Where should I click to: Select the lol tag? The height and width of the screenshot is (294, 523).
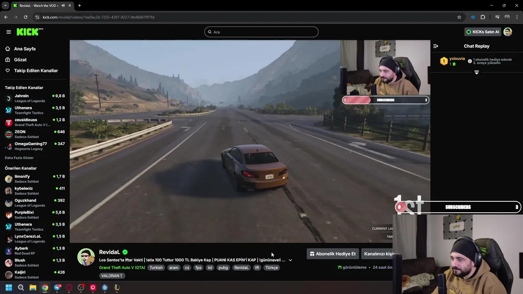coord(210,267)
